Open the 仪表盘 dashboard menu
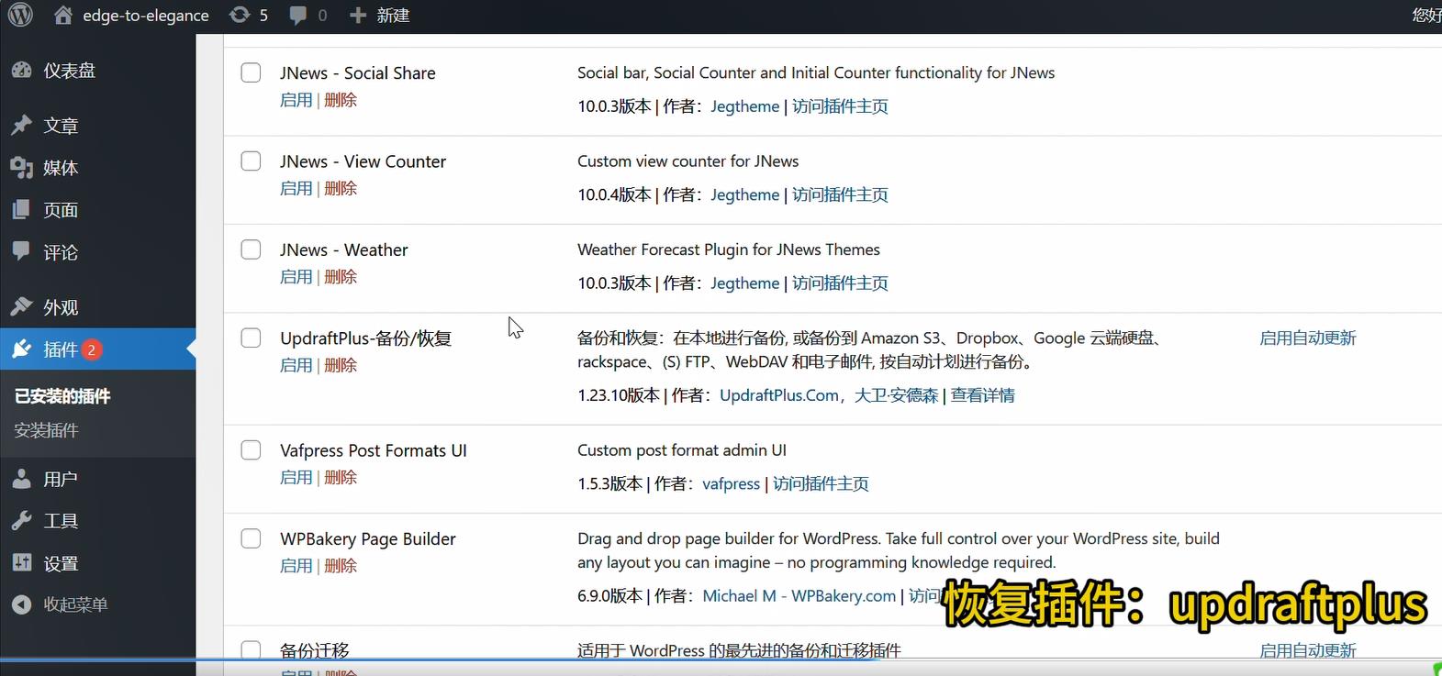The image size is (1442, 676). click(69, 71)
